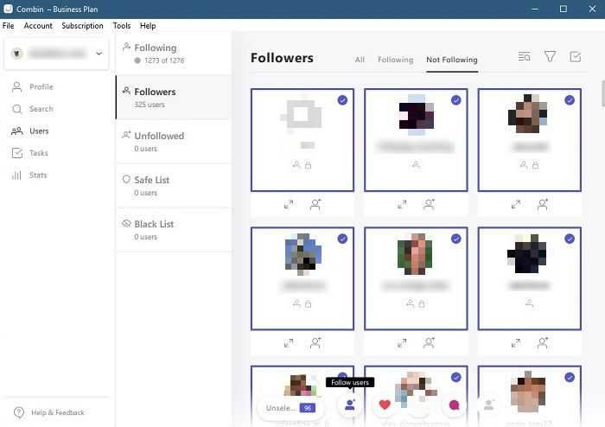This screenshot has width=605, height=427.
Task: Follow the brown-faced avatar user in first row
Action: coord(543,204)
